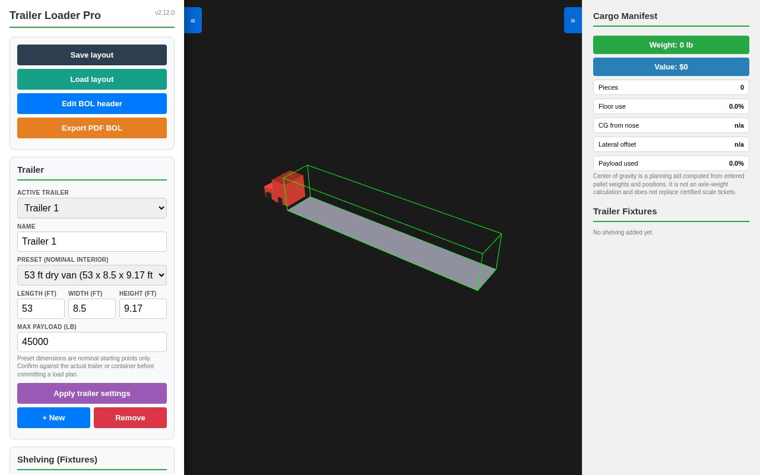This screenshot has height=475, width=760.
Task: Click the Value: $0 indicator
Action: (671, 66)
